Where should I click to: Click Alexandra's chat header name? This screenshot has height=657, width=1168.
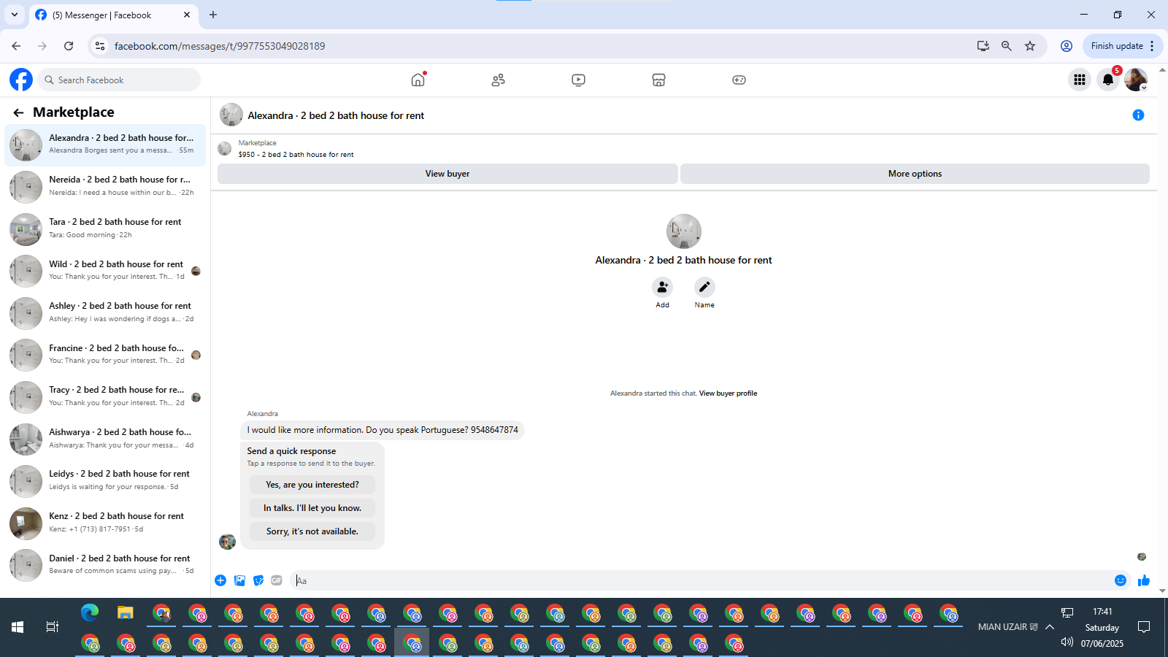click(336, 115)
